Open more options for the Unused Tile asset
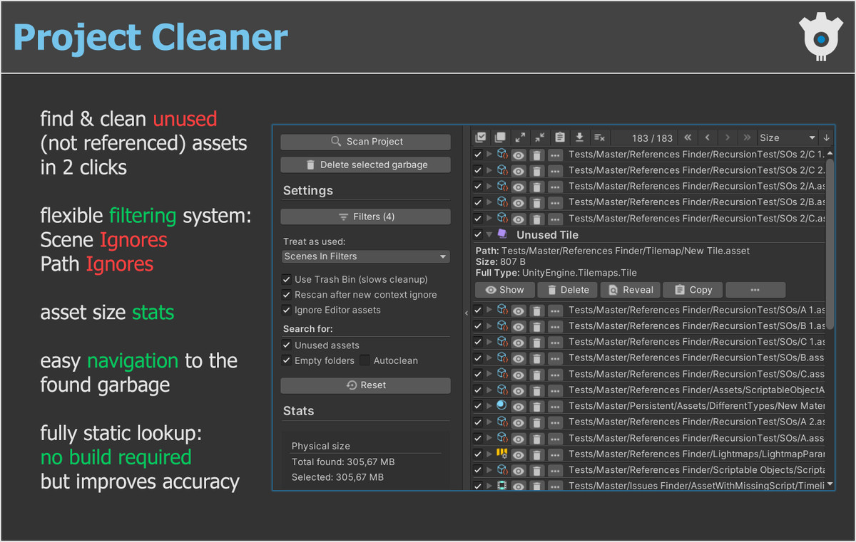Viewport: 856px width, 542px height. coord(755,289)
